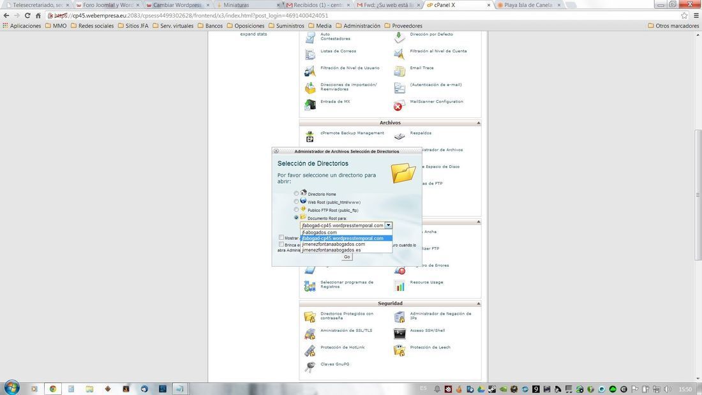Open the Redes sociales bookmarks folder

point(93,26)
